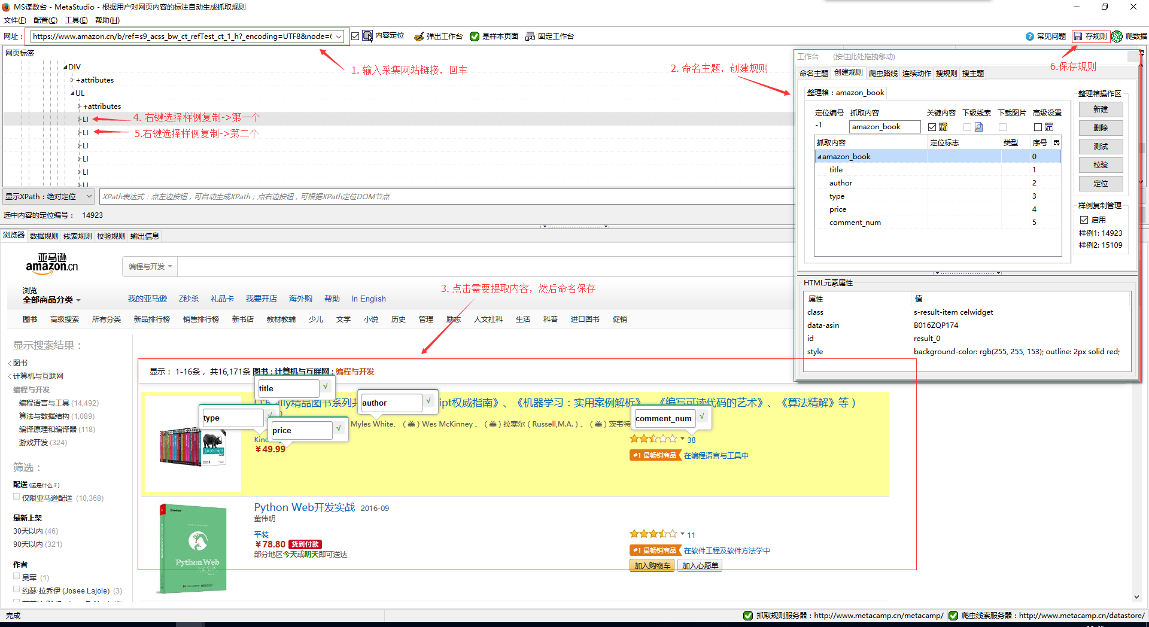Viewport: 1149px width, 627px height.
Task: Collapse the DIV tree node
Action: 65,67
